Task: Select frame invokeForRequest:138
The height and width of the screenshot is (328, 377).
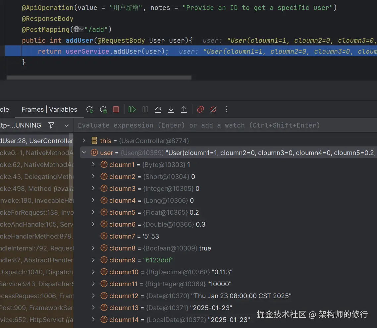Action: [36, 212]
